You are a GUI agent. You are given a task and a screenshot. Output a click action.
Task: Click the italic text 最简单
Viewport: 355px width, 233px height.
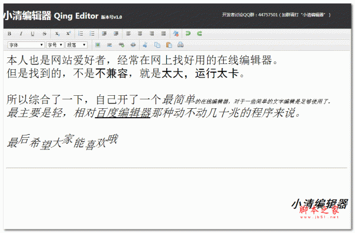(x=179, y=99)
